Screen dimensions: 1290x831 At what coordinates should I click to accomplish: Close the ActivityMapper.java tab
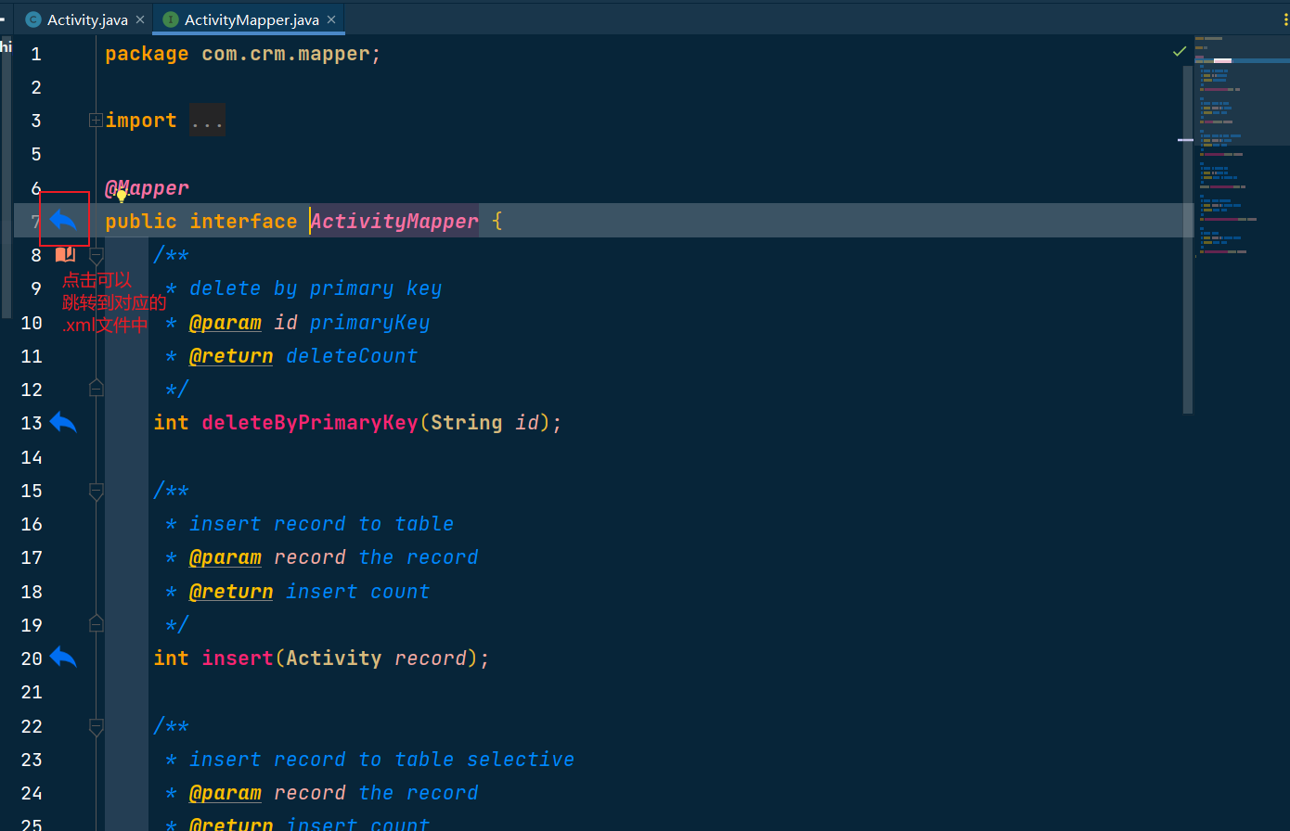(x=331, y=19)
